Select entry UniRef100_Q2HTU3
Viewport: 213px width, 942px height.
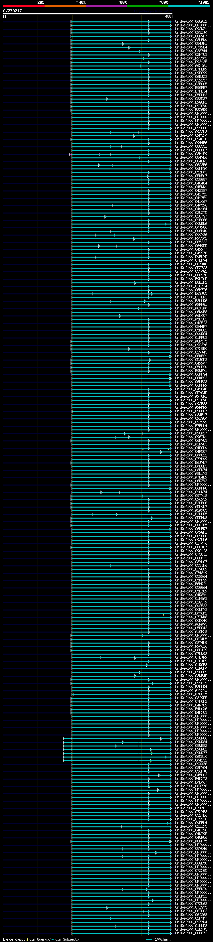click(191, 54)
